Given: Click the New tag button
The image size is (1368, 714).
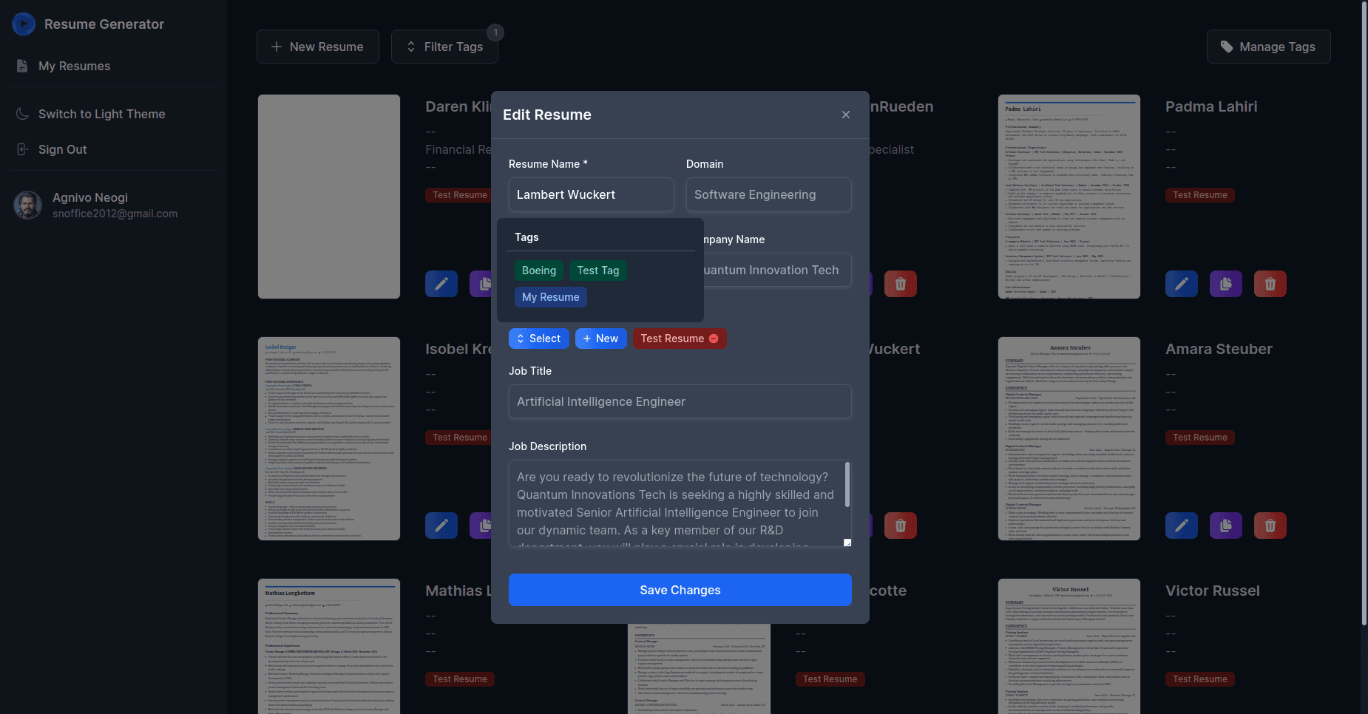Looking at the screenshot, I should (601, 339).
